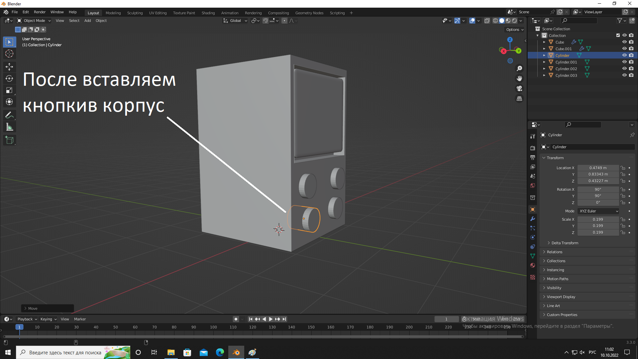The image size is (638, 359).
Task: Uncheck the Collection exclude checkbox
Action: coord(618,35)
